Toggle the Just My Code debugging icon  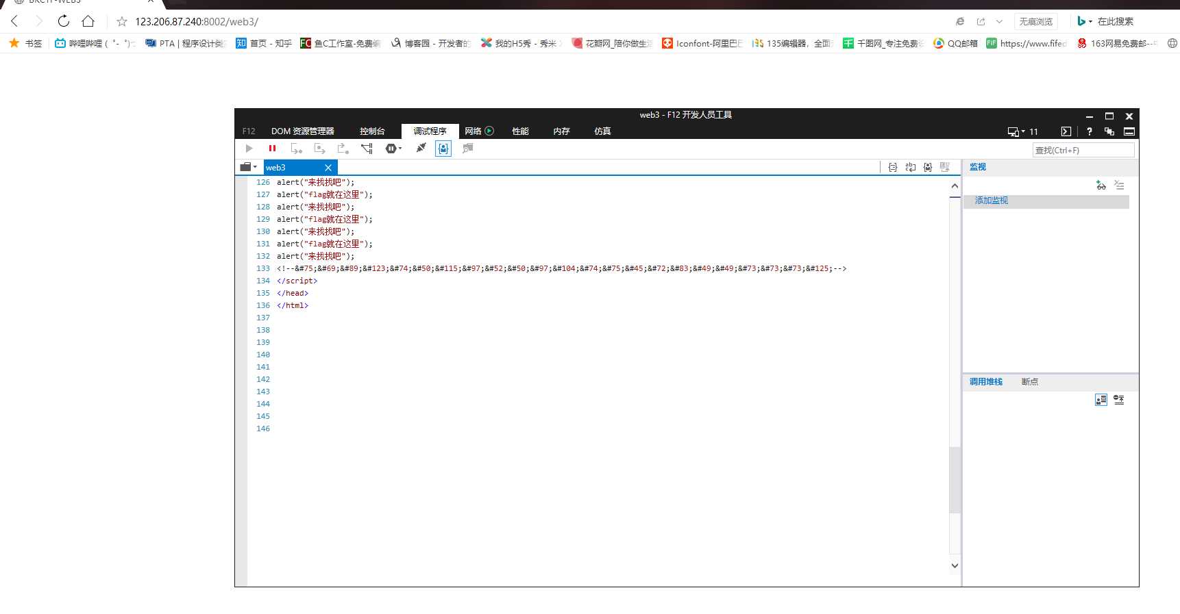tap(443, 149)
